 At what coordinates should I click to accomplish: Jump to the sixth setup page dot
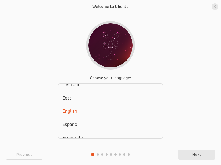115,155
